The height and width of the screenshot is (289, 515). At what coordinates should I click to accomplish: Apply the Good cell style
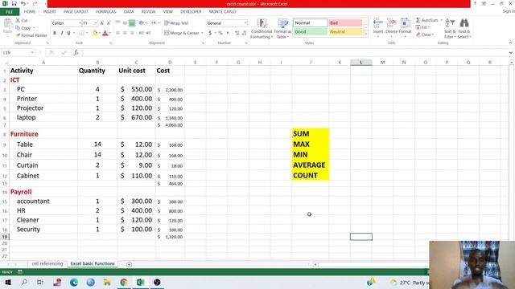tap(310, 32)
